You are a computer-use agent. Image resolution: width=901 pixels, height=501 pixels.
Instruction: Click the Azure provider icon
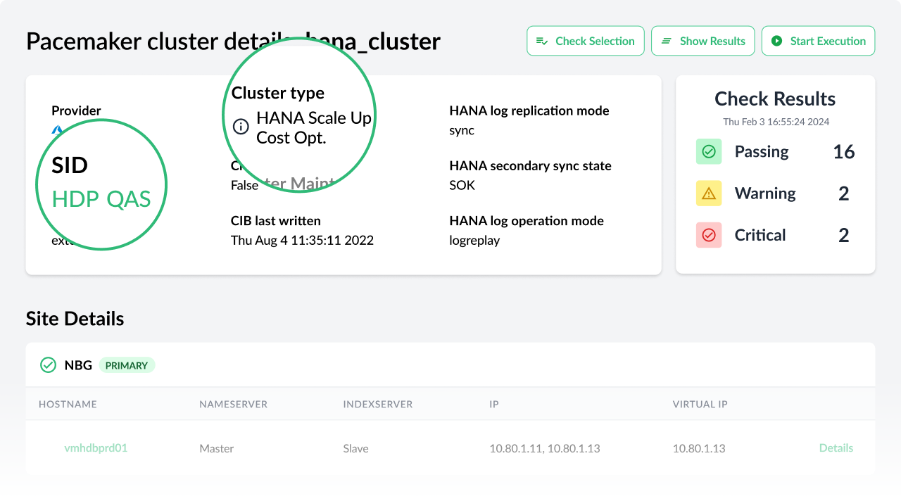click(57, 129)
